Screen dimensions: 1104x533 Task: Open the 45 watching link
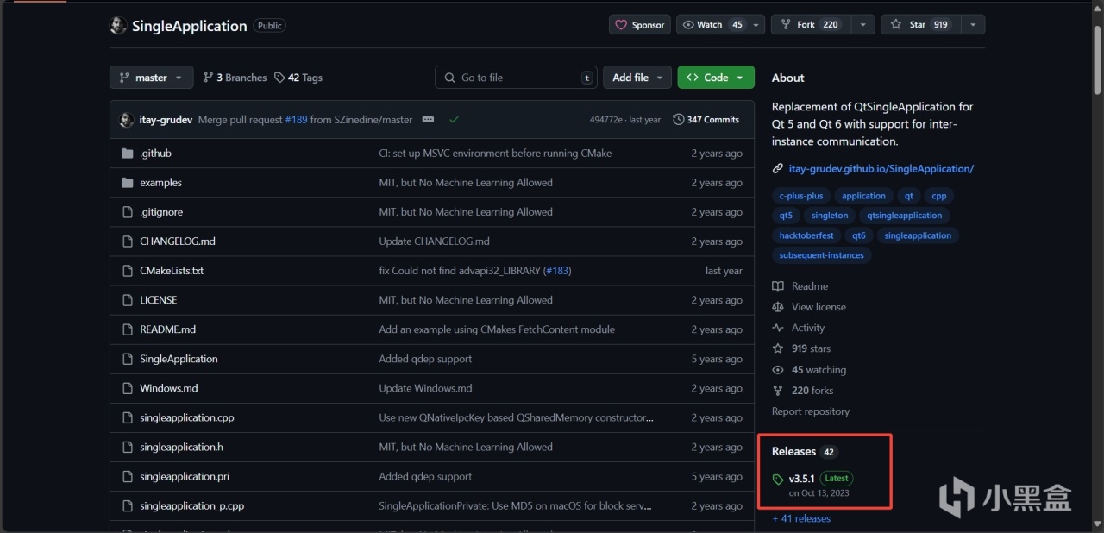tap(809, 370)
